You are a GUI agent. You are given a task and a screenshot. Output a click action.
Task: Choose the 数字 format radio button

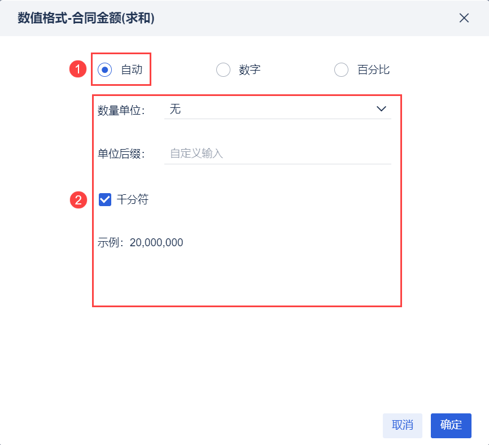(x=224, y=69)
